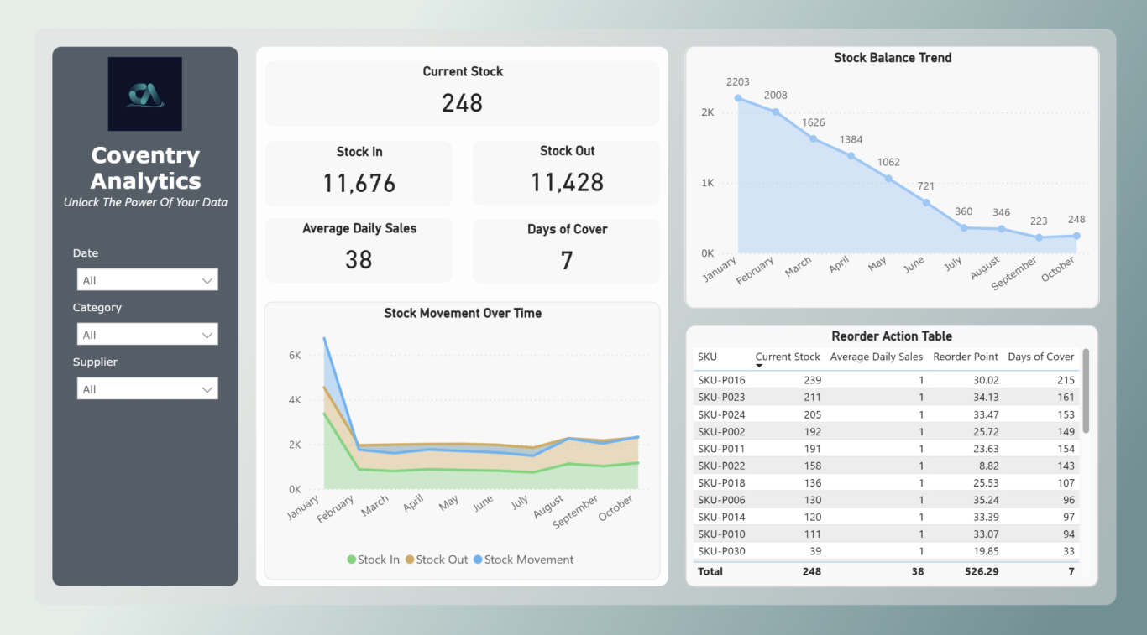The image size is (1147, 635).
Task: Click the Current Stock 248 card
Action: click(x=462, y=92)
